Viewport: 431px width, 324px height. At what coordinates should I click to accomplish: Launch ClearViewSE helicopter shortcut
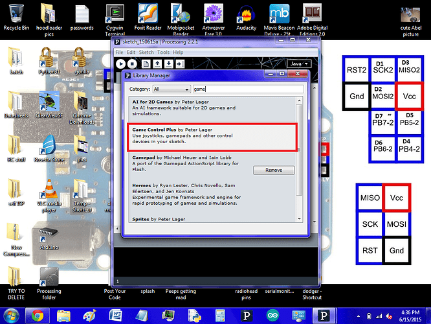[x=49, y=104]
